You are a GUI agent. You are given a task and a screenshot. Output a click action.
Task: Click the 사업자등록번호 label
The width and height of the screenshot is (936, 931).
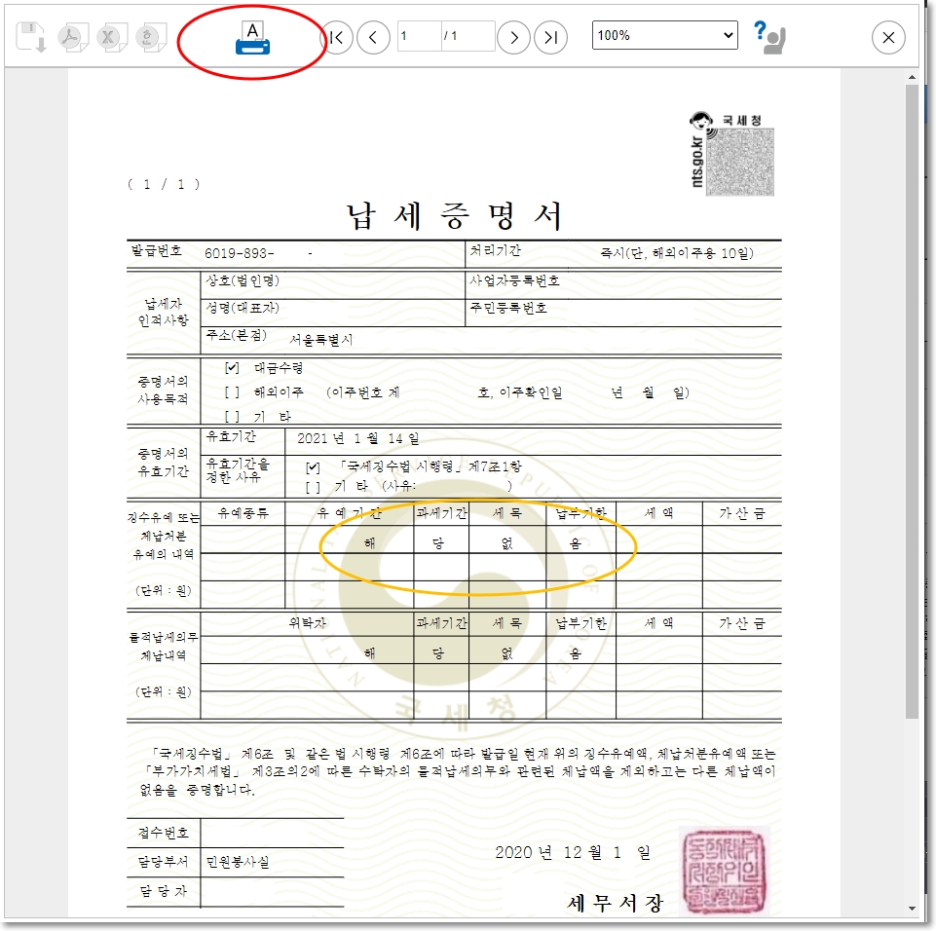(x=514, y=280)
